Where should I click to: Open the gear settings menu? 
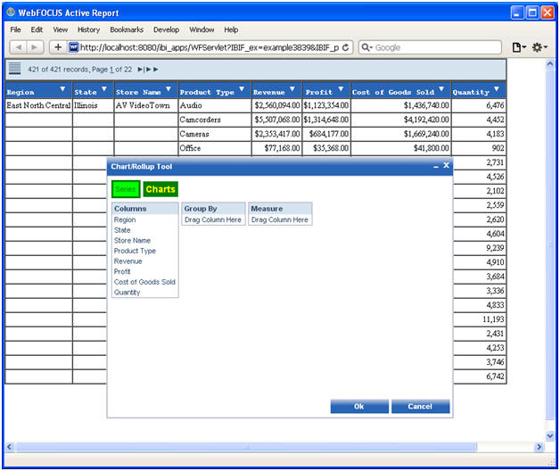[539, 47]
